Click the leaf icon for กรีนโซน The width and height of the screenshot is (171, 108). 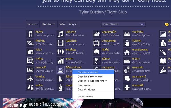click(30, 43)
